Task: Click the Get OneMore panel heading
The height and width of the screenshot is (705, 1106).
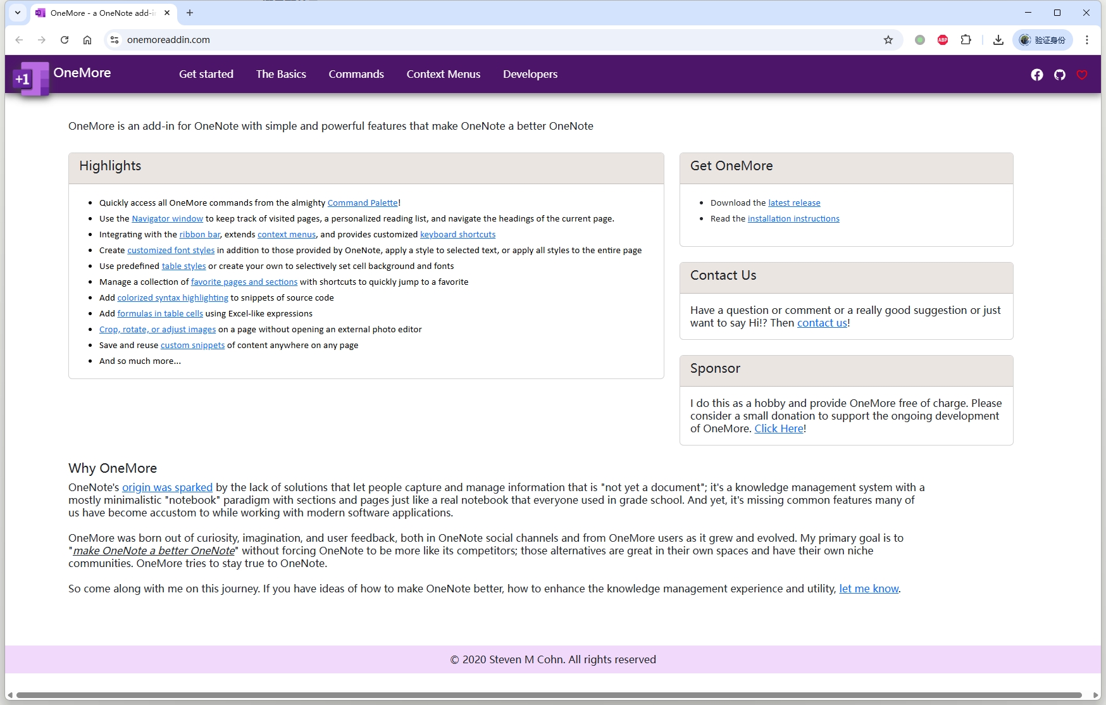Action: 731,166
